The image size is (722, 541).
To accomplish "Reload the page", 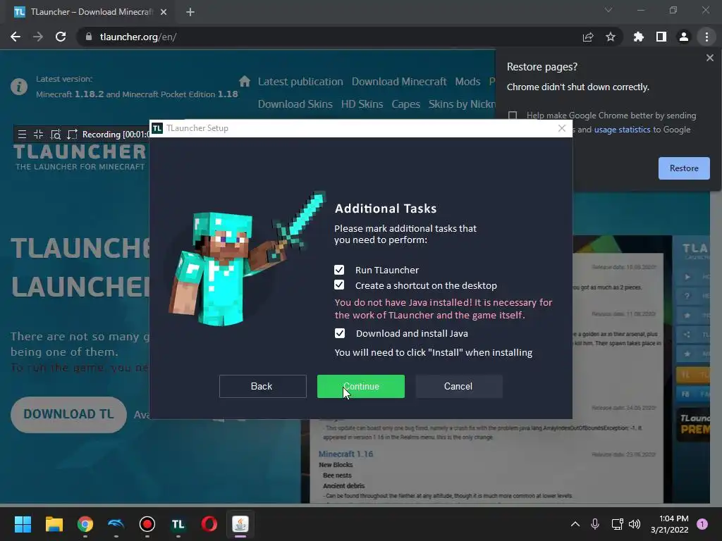I will [61, 37].
